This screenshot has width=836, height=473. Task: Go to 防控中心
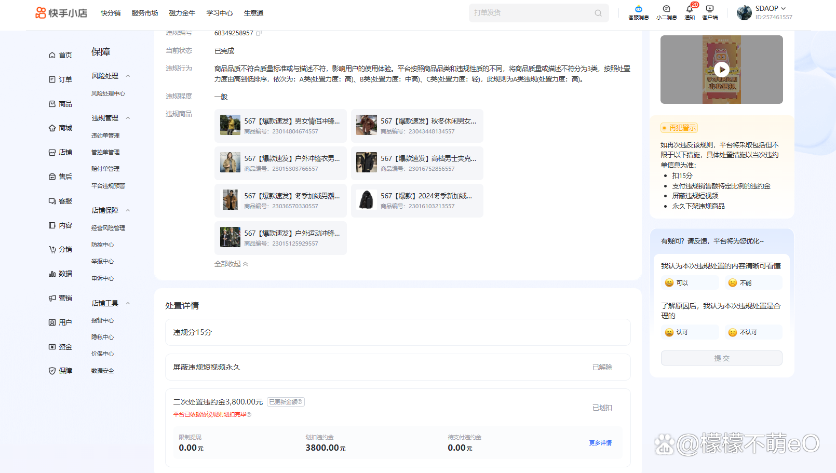tap(102, 245)
